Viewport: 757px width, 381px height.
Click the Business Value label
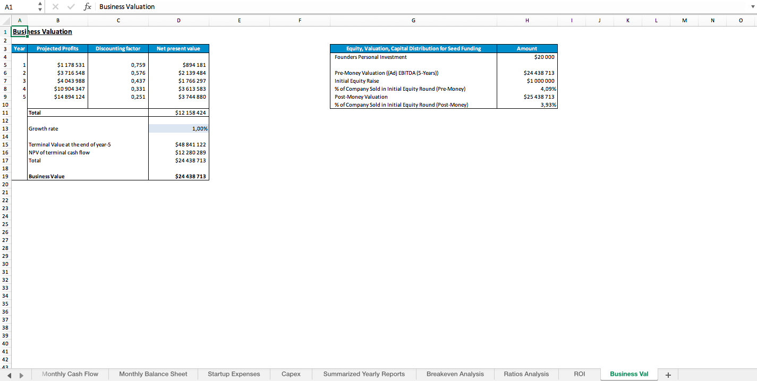(x=46, y=176)
